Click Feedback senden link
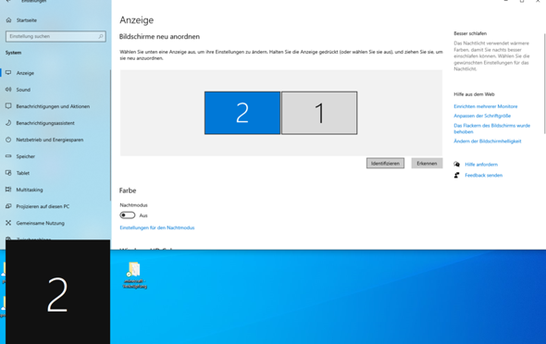Viewport: 546px width, 344px height. tap(483, 175)
